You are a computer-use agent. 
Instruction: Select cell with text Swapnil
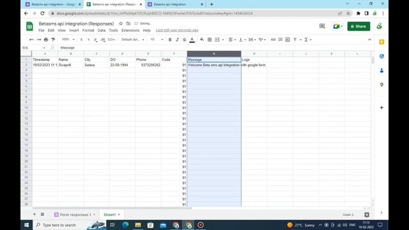[x=71, y=65]
